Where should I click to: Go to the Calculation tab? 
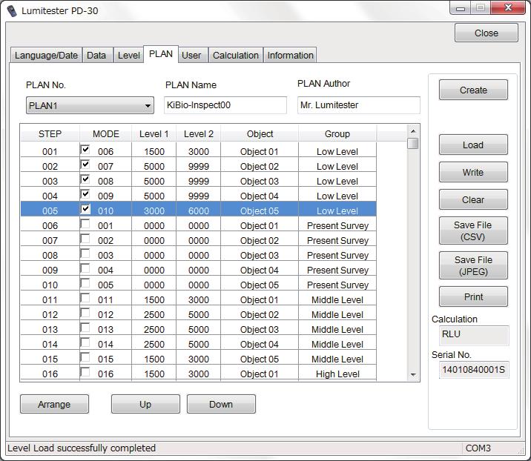[236, 55]
